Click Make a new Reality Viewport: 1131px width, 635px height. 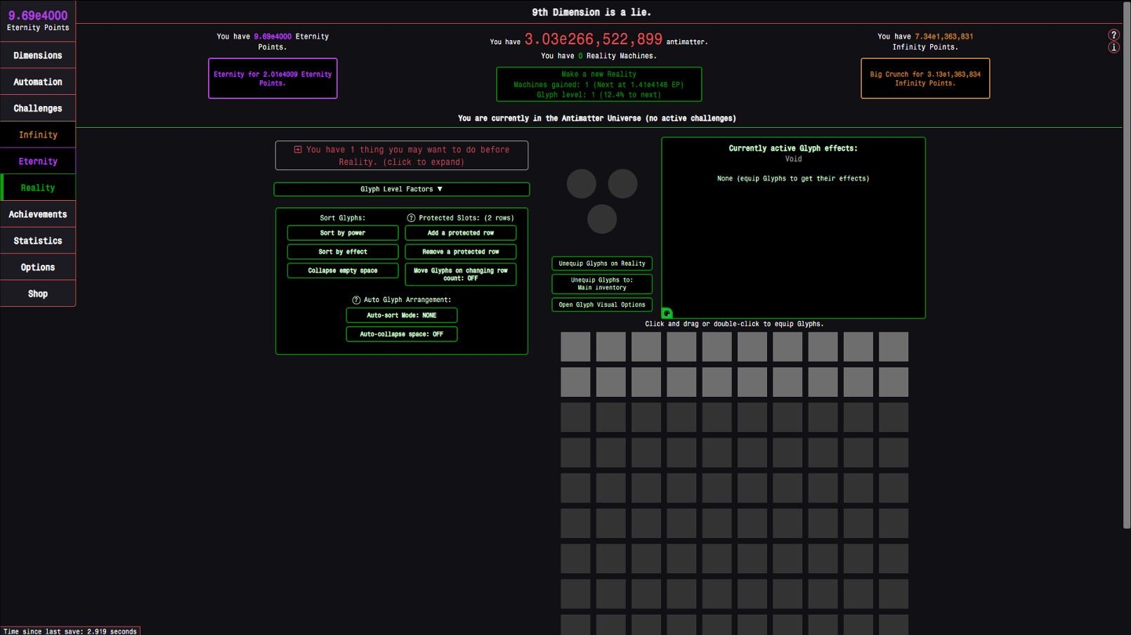(x=599, y=84)
